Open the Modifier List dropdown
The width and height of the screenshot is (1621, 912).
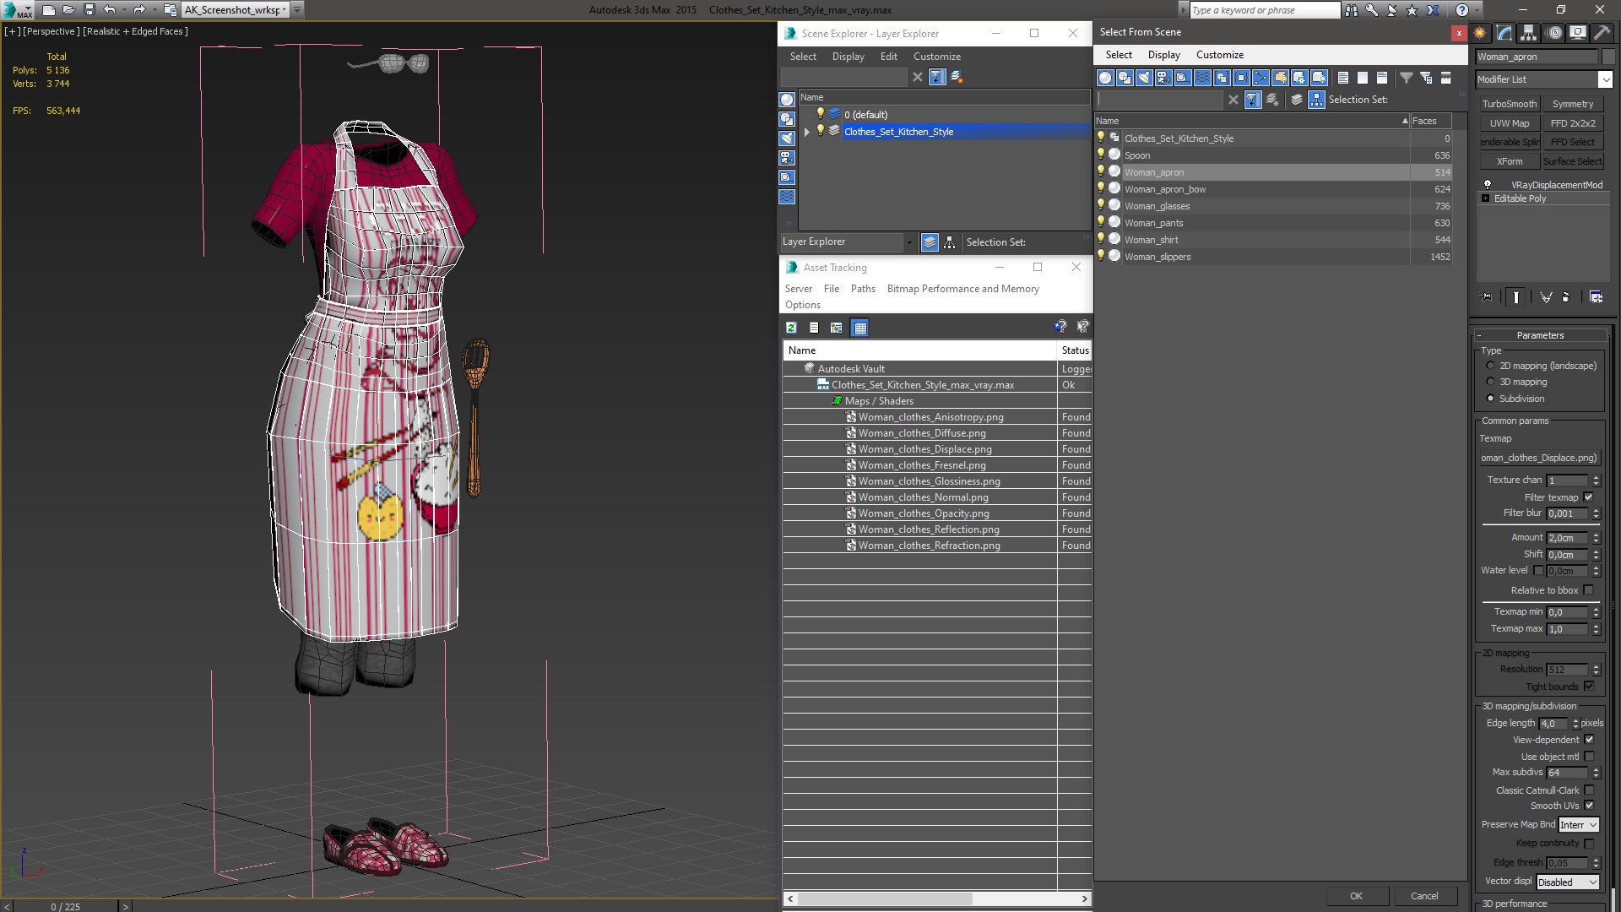pos(1605,79)
